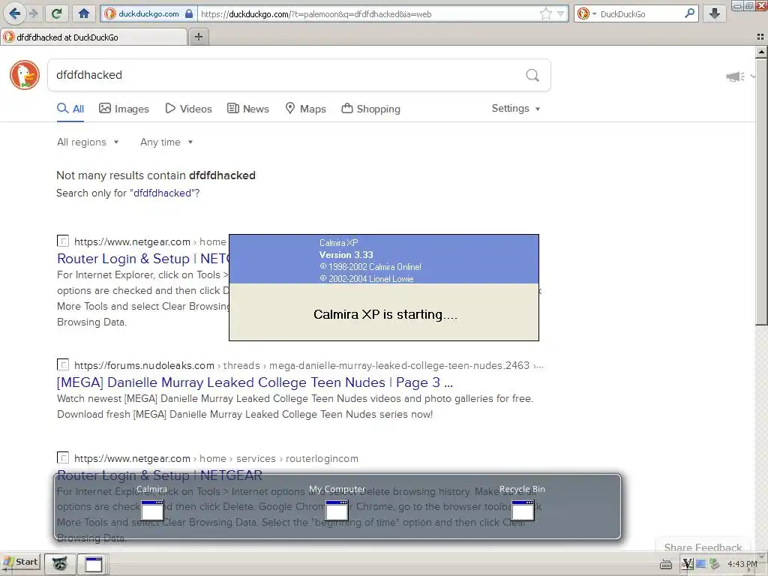Click the favicon beside forums.nudoleaks.com
768x576 pixels.
tap(63, 365)
